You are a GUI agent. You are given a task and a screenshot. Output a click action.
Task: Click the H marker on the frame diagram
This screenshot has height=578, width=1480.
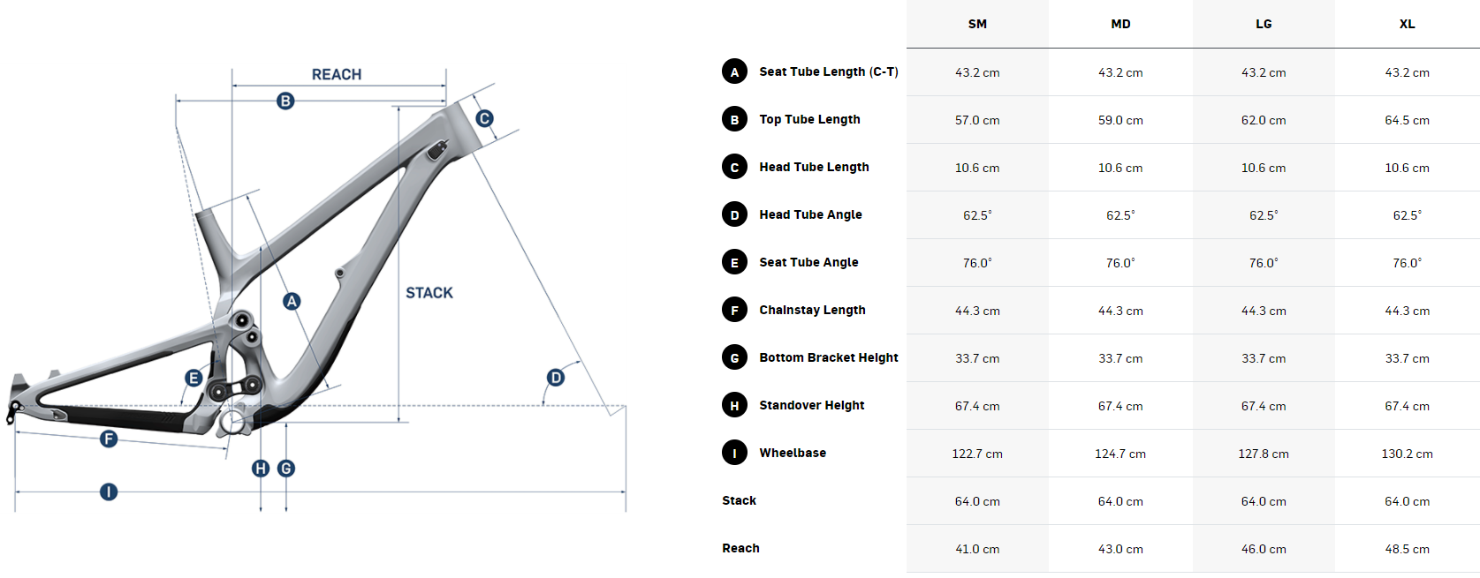(261, 469)
